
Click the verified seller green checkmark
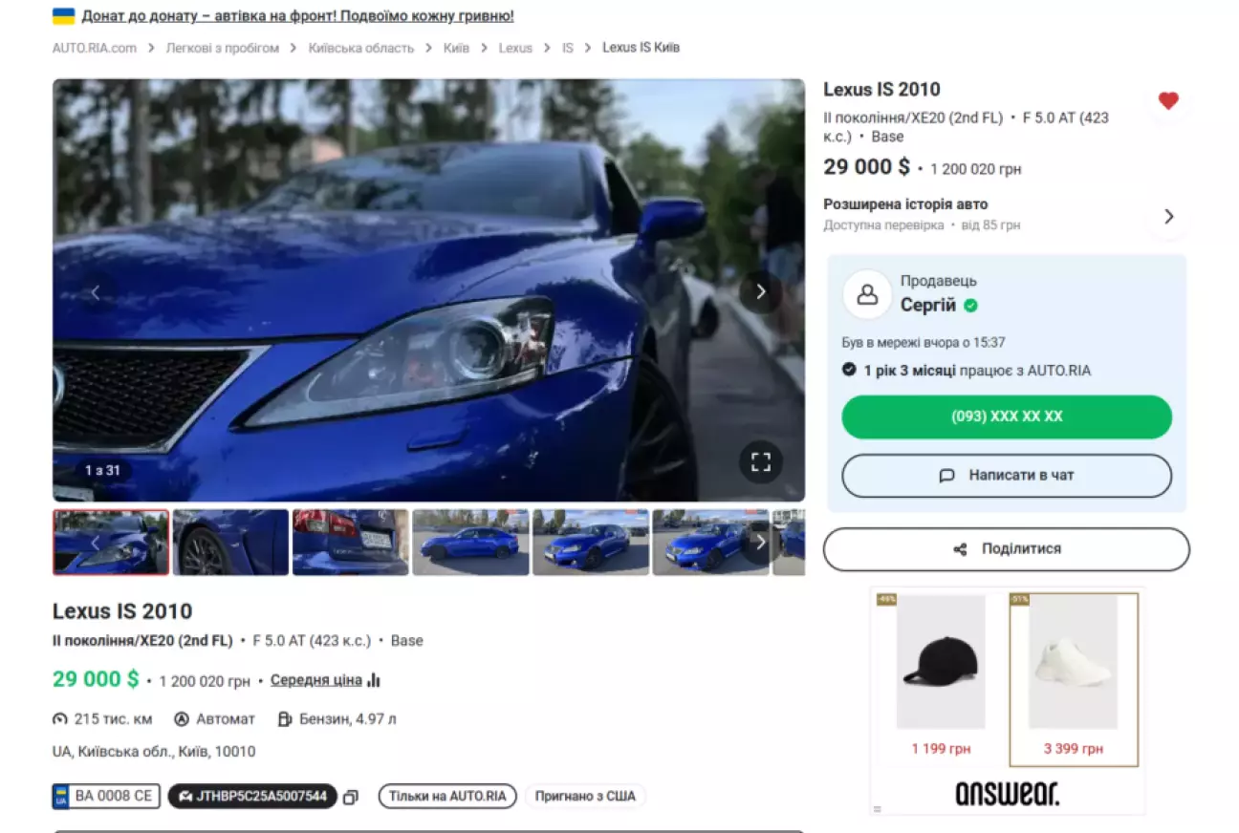[970, 306]
